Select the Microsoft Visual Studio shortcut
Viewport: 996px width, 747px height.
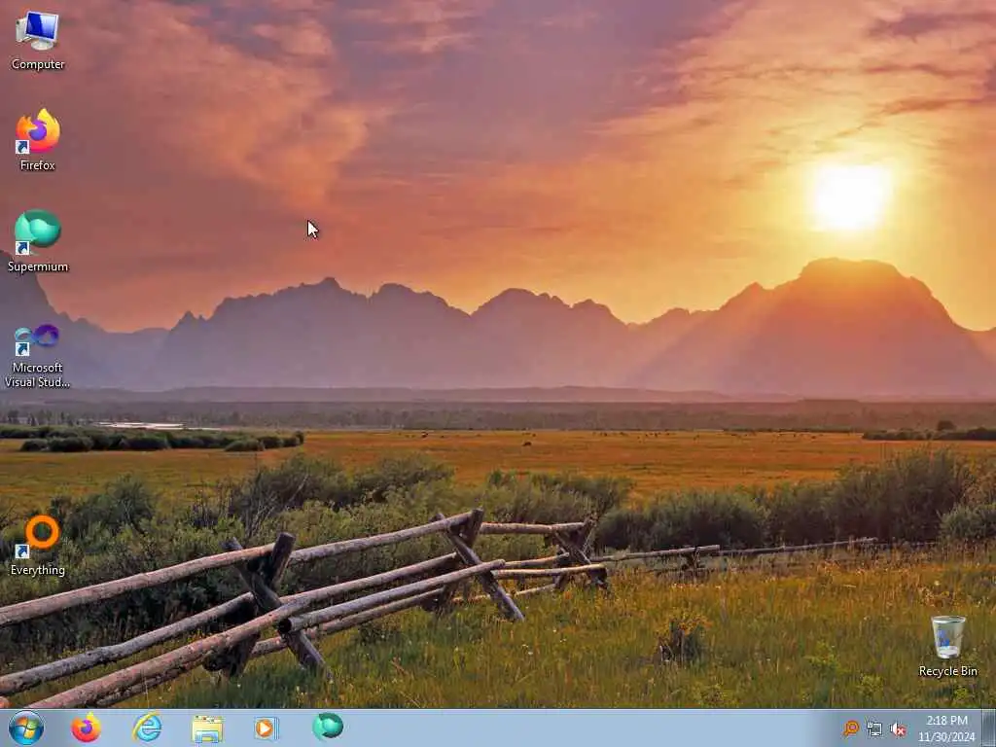tap(38, 356)
